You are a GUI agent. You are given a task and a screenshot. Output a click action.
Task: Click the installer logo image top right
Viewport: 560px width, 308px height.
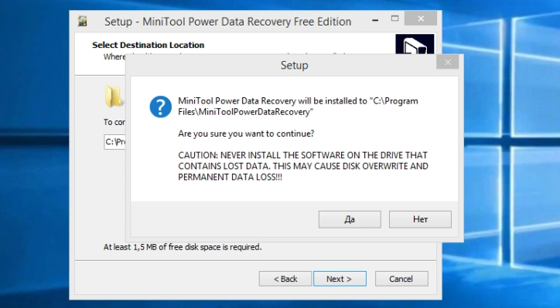[x=415, y=44]
